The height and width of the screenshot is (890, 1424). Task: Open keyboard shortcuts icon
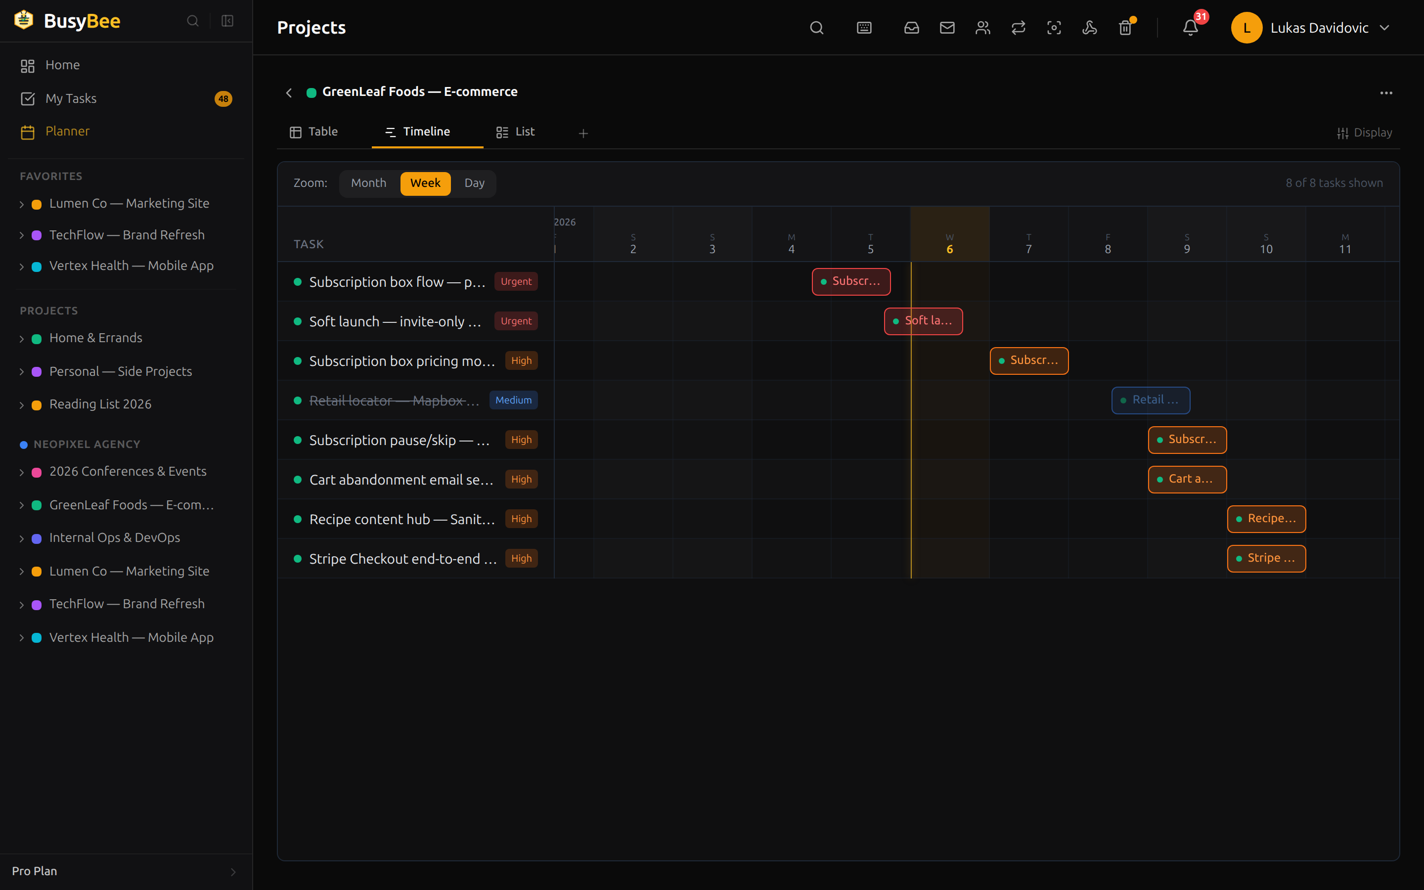[864, 28]
